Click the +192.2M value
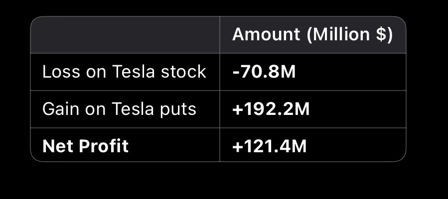The image size is (448, 199). click(271, 109)
